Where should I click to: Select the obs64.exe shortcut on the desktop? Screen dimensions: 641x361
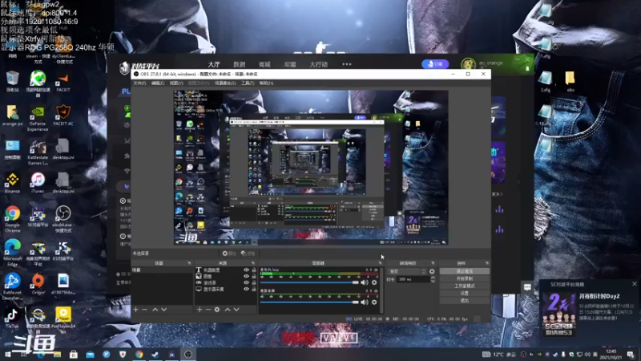[x=63, y=219]
